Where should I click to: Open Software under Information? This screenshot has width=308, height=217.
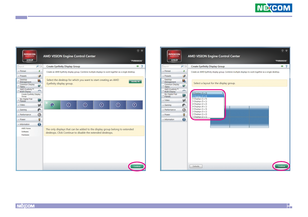tap(25, 132)
